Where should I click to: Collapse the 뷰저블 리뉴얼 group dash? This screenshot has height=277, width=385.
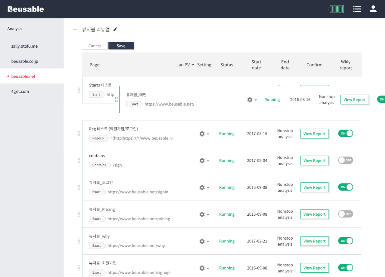click(75, 30)
